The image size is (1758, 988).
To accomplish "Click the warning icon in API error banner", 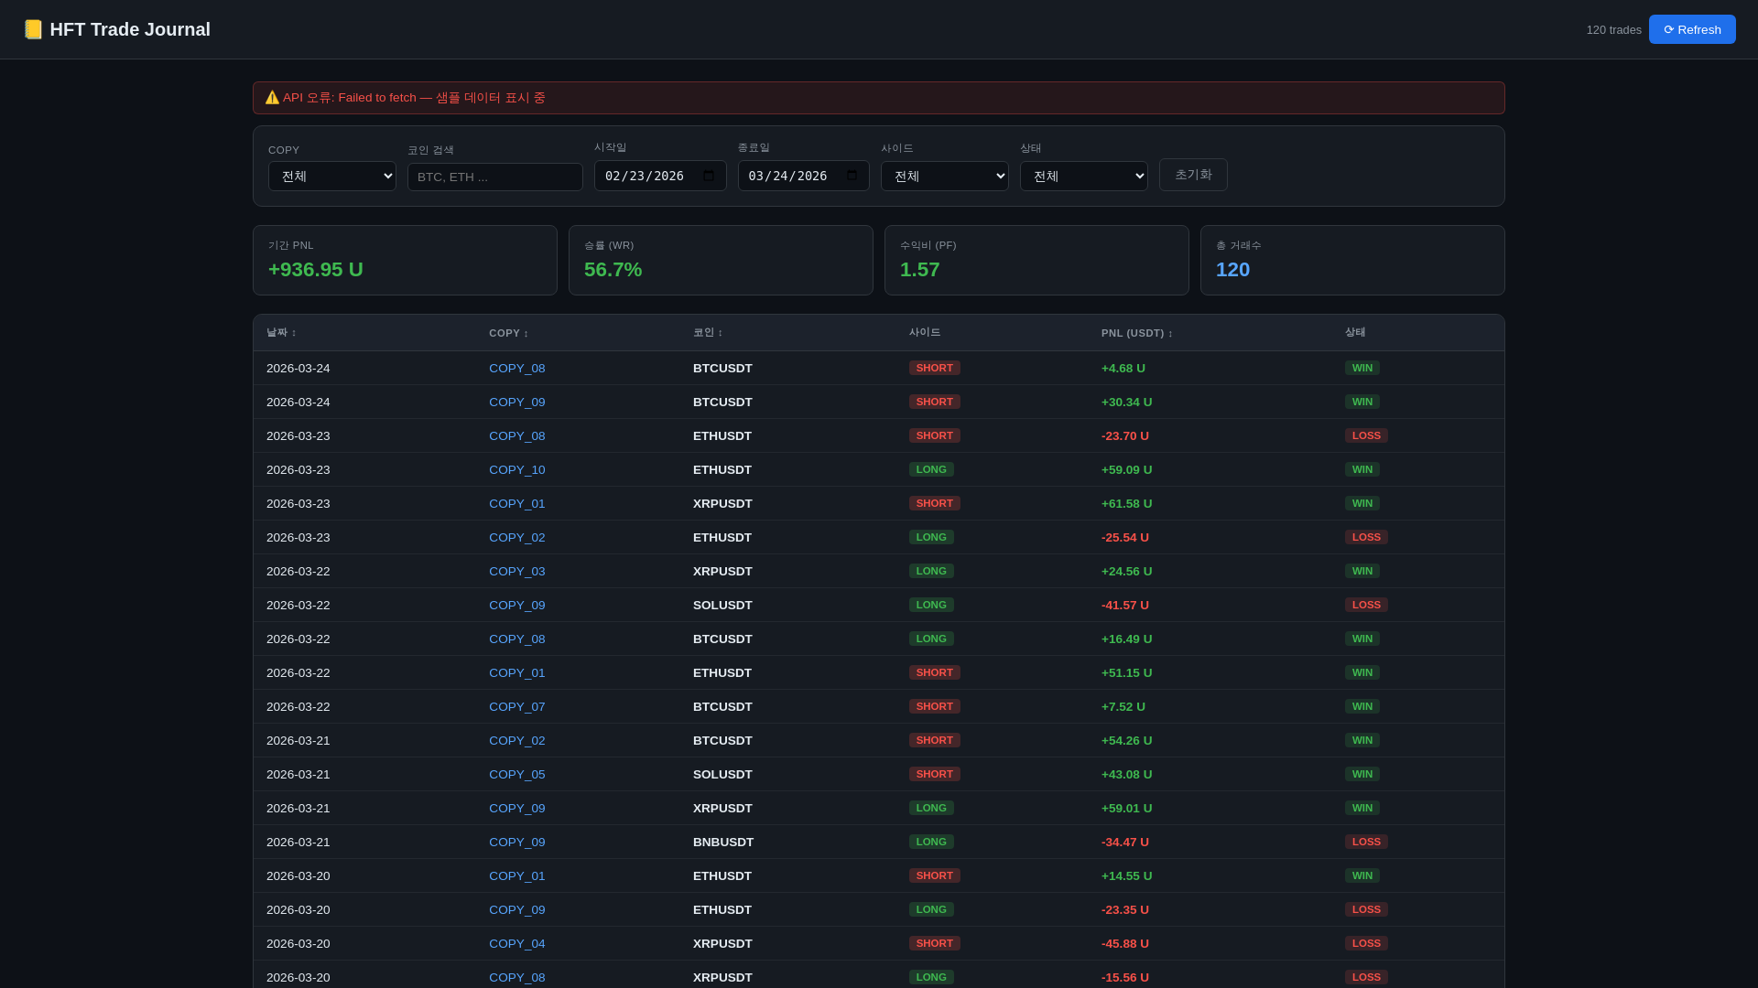I will 272,98.
